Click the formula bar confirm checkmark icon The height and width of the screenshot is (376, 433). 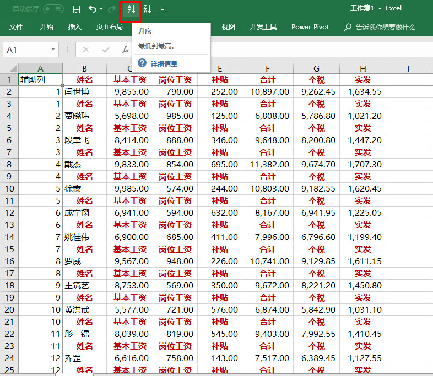point(106,50)
